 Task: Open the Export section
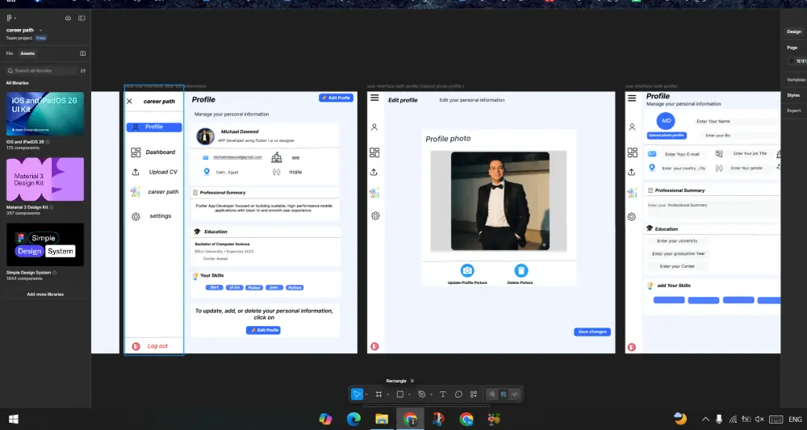click(x=793, y=111)
